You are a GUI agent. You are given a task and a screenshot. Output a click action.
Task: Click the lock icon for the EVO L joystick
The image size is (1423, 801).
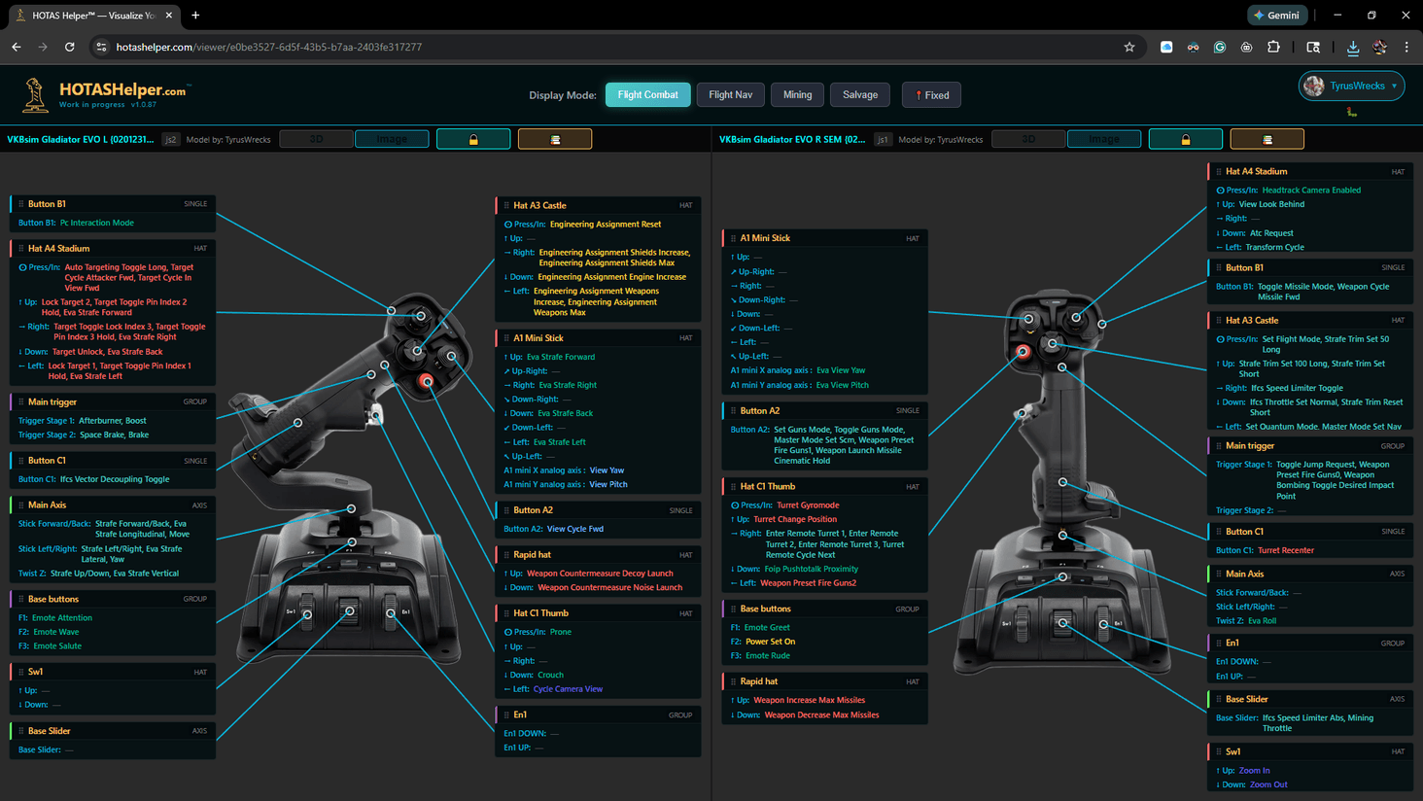(x=473, y=139)
